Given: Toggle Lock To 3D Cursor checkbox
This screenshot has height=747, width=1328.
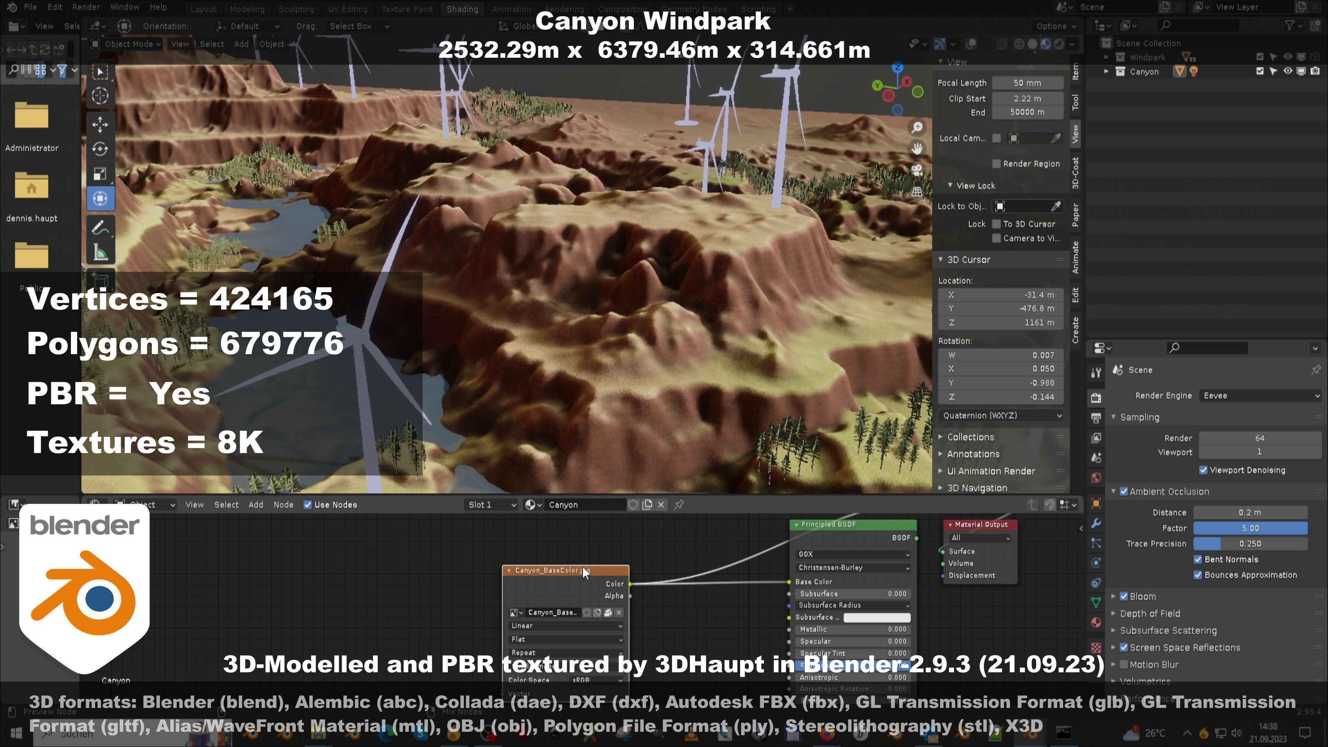Looking at the screenshot, I should (x=996, y=224).
